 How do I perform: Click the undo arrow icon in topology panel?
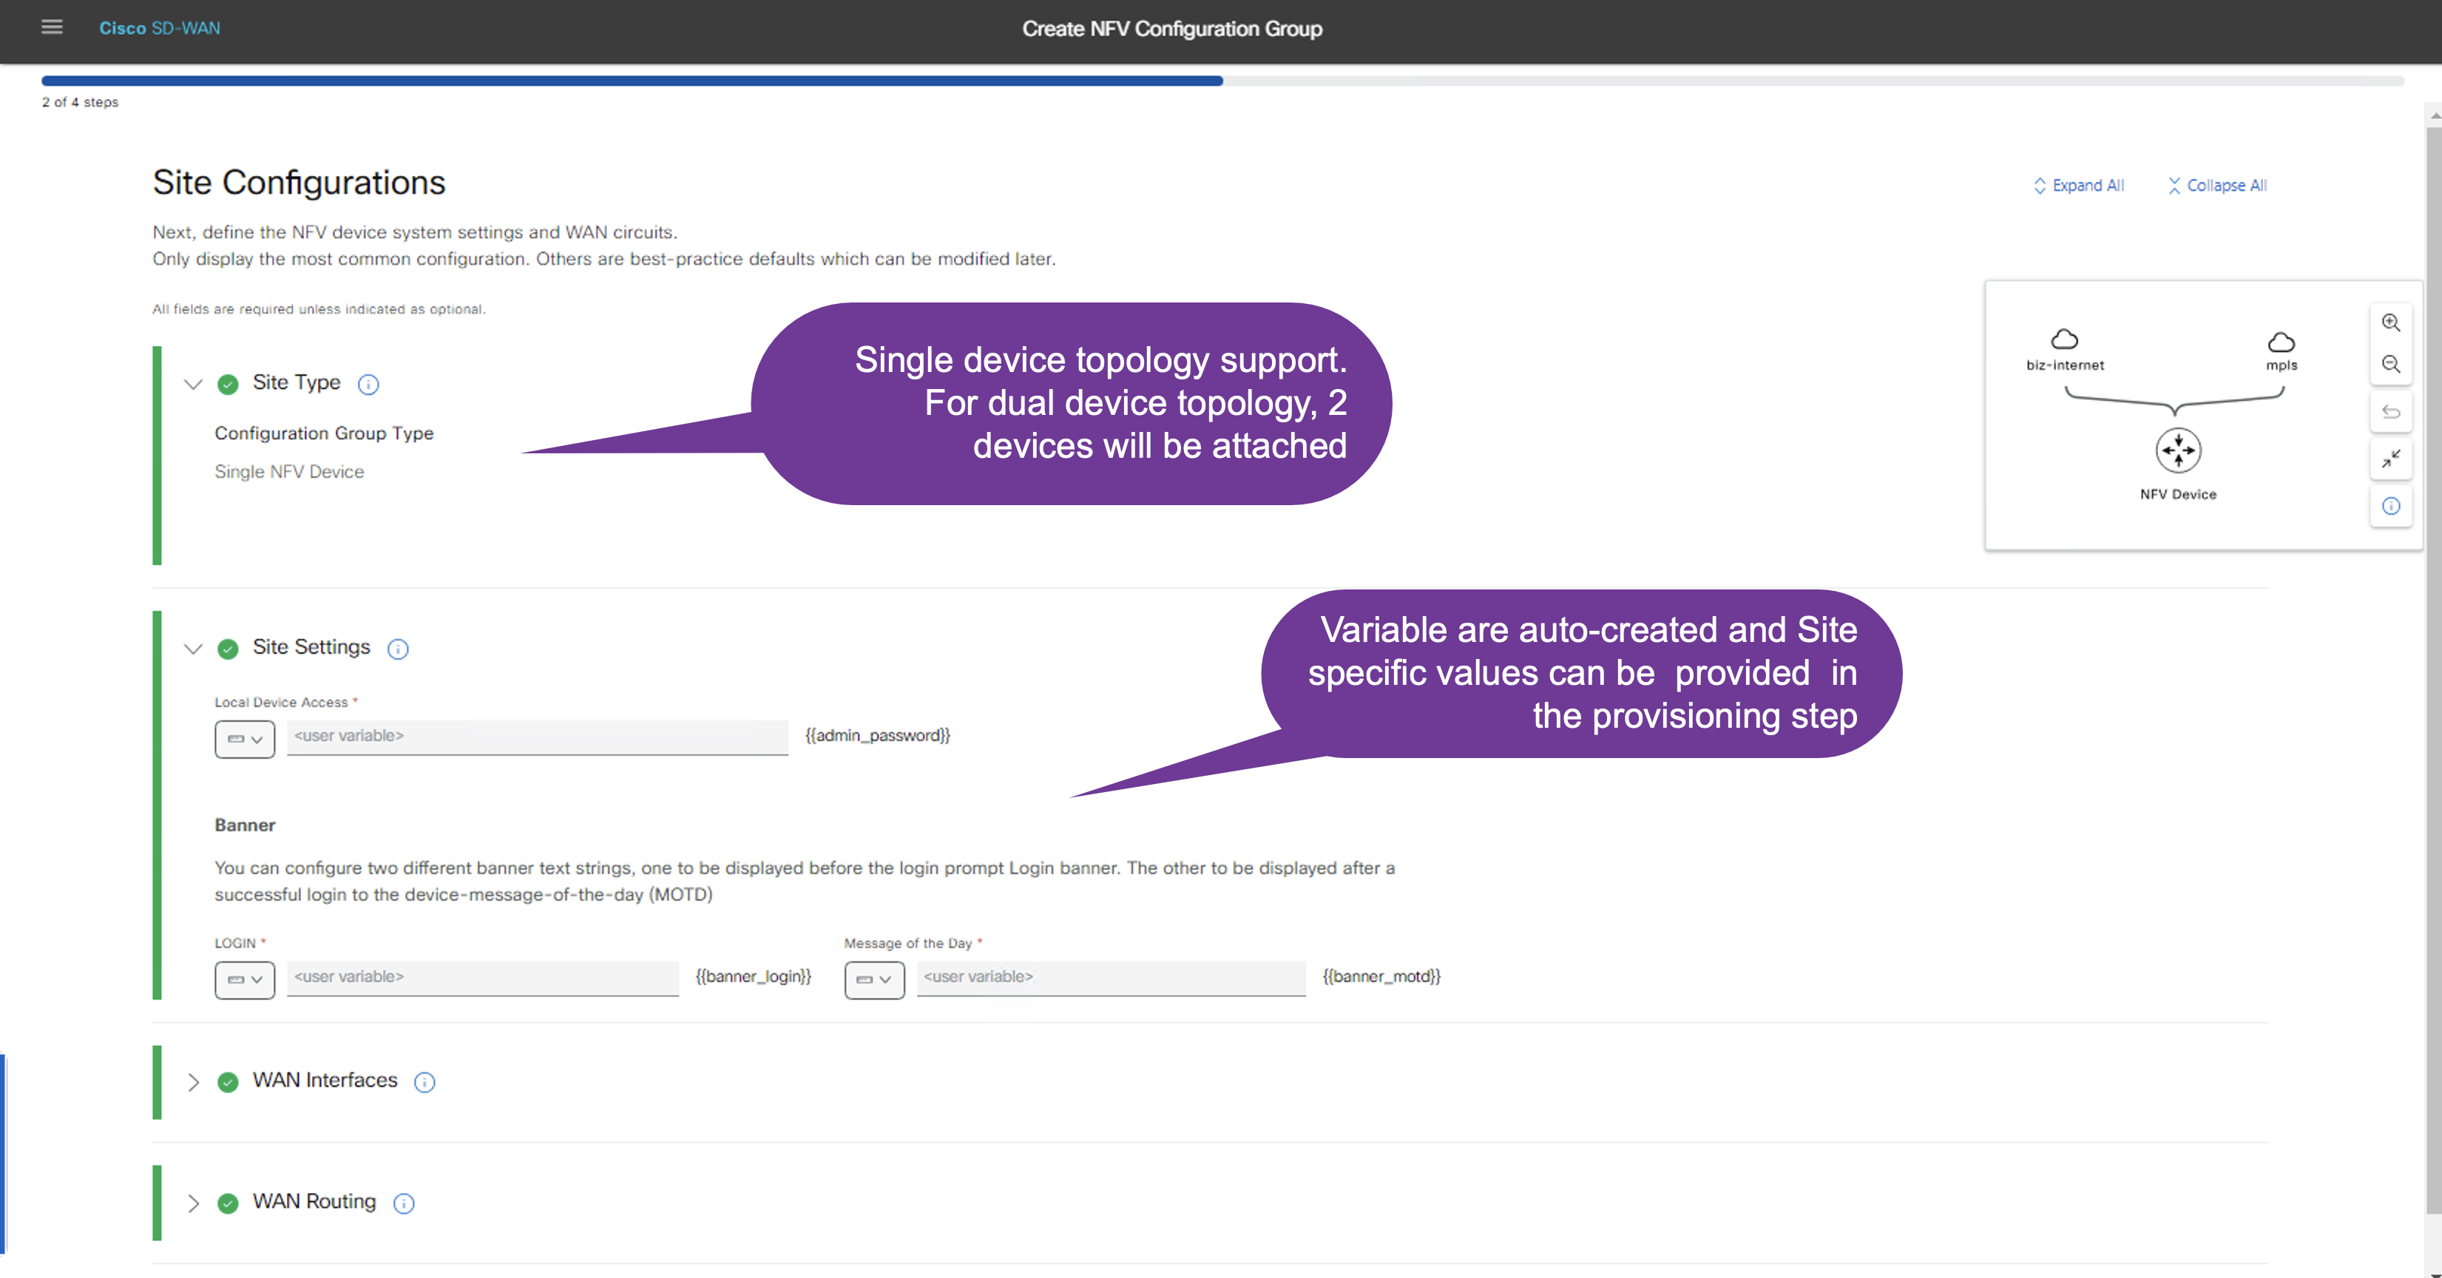coord(2391,411)
